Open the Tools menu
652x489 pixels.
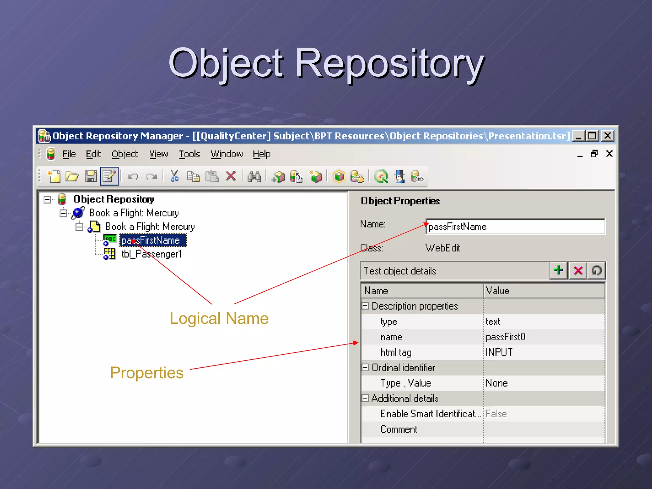(189, 154)
